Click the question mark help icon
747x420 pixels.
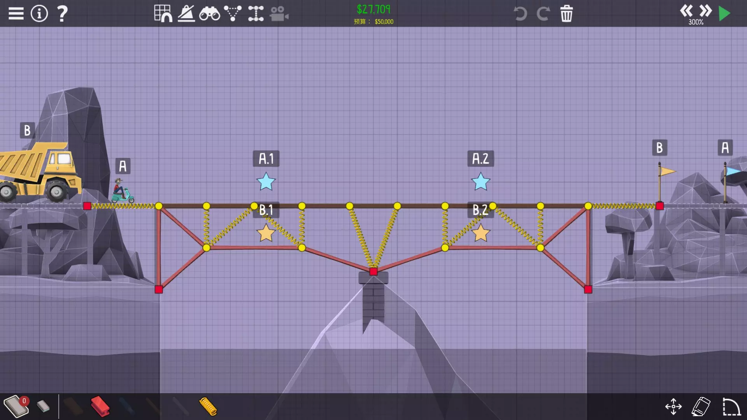tap(62, 14)
